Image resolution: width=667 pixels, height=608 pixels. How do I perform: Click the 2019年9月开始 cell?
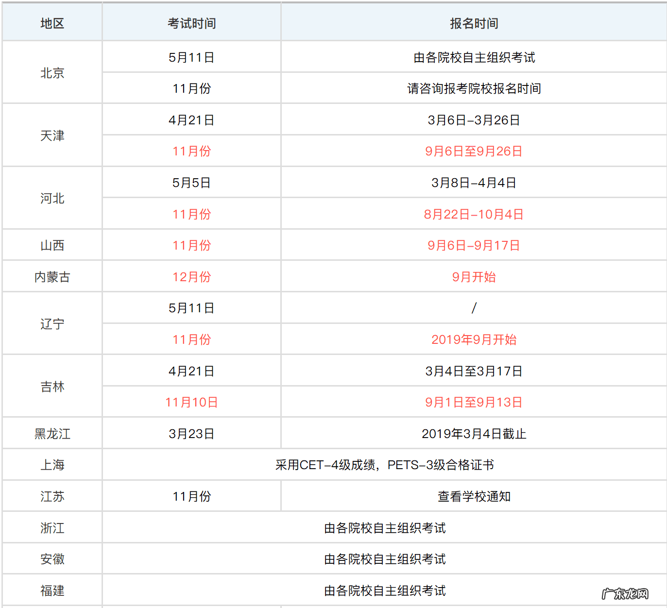[x=474, y=339]
